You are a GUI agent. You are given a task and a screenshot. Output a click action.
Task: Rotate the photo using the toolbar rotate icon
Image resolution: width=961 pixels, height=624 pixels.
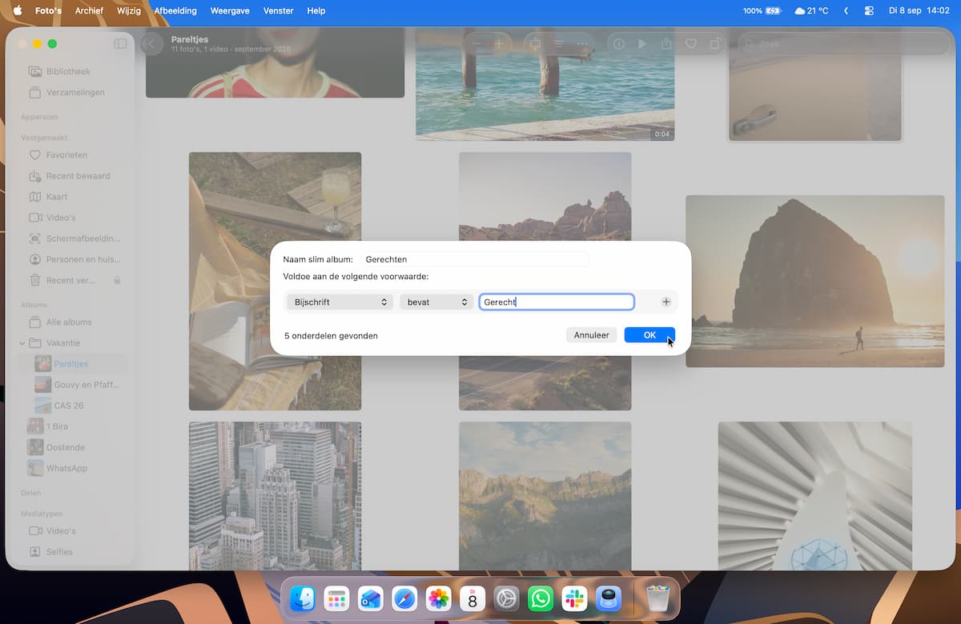click(x=714, y=44)
